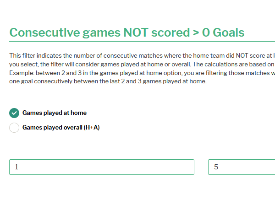Select the "Games played at home" radio button
This screenshot has width=275, height=211.
point(14,113)
